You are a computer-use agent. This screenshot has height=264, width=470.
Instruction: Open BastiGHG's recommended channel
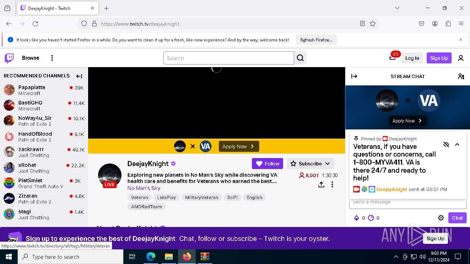coord(44,105)
